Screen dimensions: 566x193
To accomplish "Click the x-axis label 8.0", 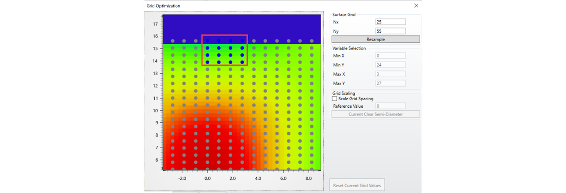I will 309,178.
